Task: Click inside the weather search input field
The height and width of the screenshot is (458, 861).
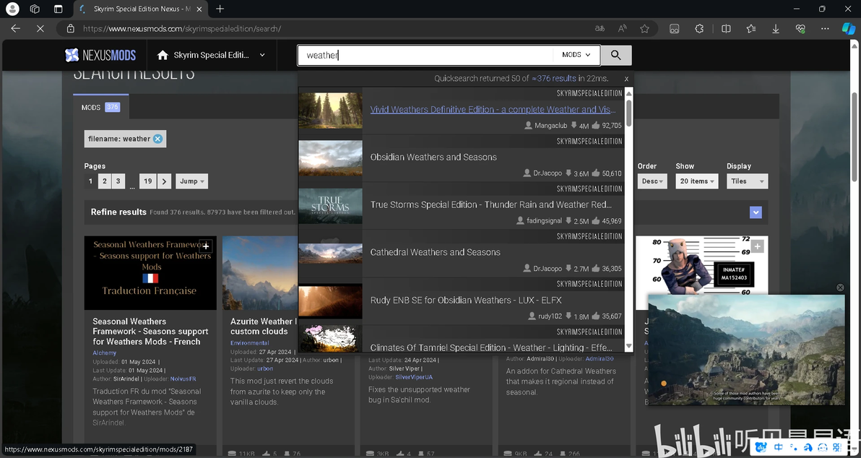Action: [x=425, y=55]
